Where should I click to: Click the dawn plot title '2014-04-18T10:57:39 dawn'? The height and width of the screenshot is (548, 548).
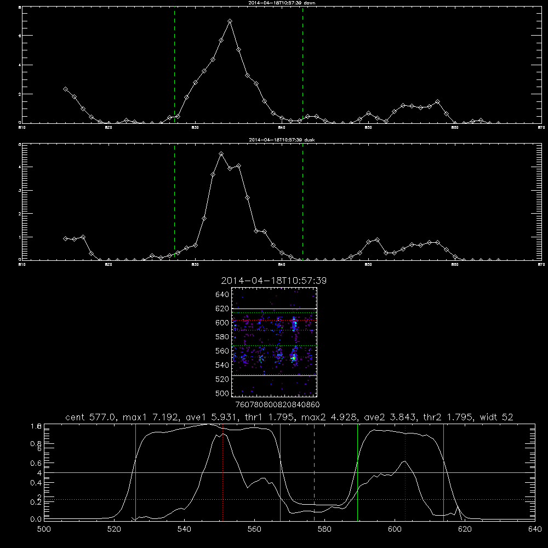[282, 3]
